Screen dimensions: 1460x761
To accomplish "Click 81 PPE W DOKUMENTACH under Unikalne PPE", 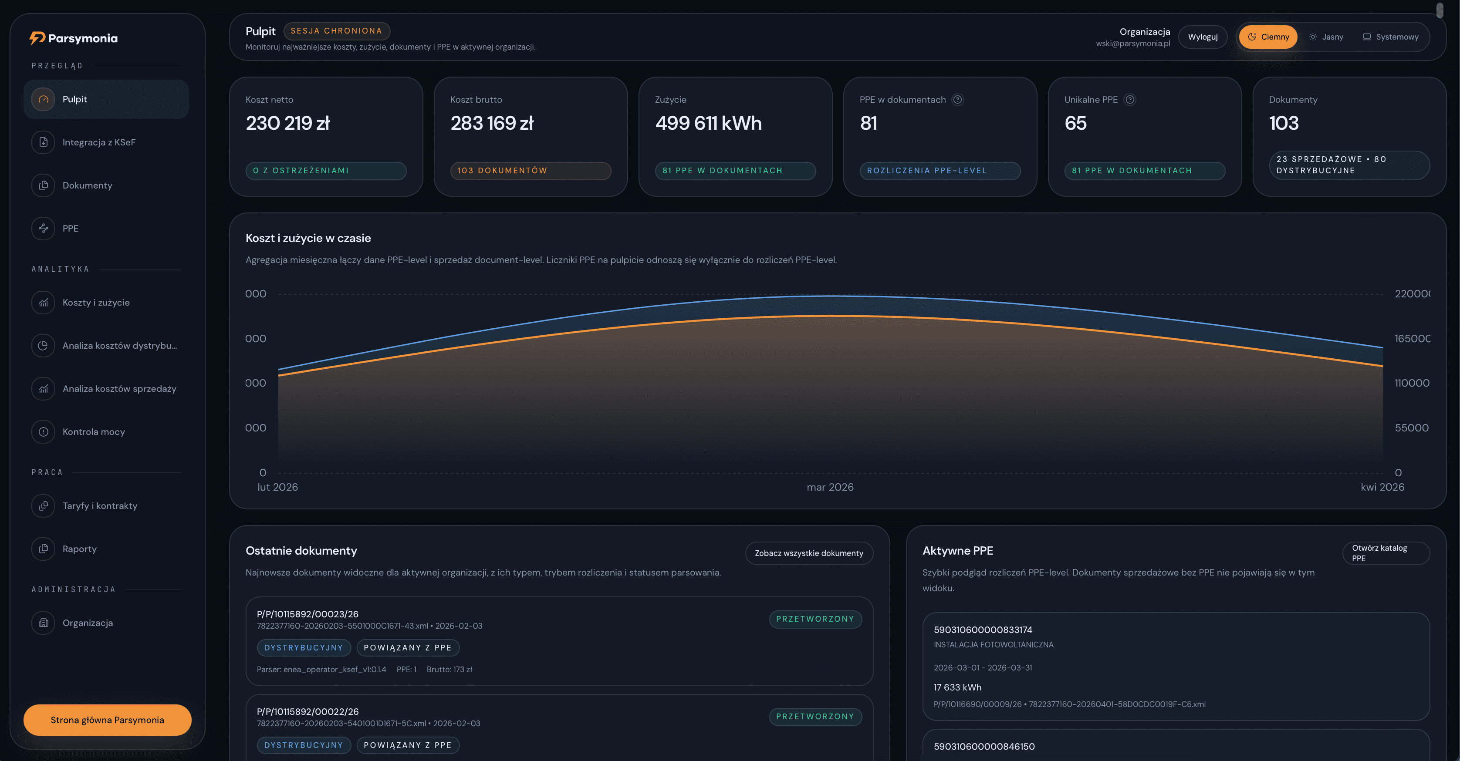I will 1144,171.
